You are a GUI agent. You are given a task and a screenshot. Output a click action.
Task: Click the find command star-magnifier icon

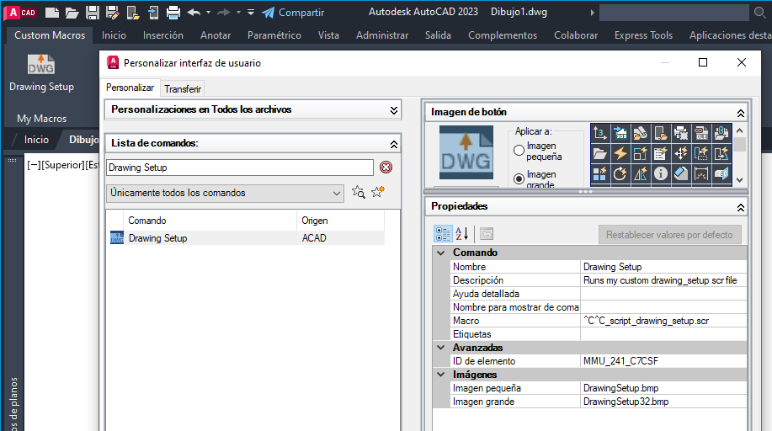[359, 192]
